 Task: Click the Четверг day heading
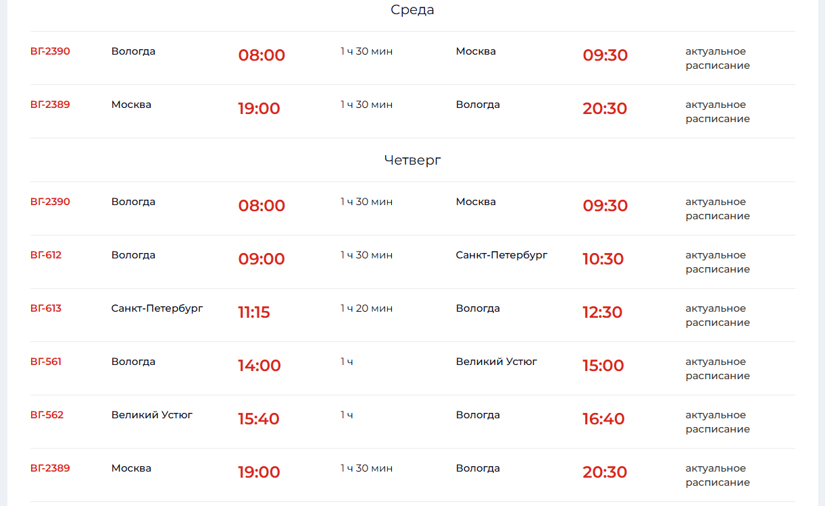point(412,161)
